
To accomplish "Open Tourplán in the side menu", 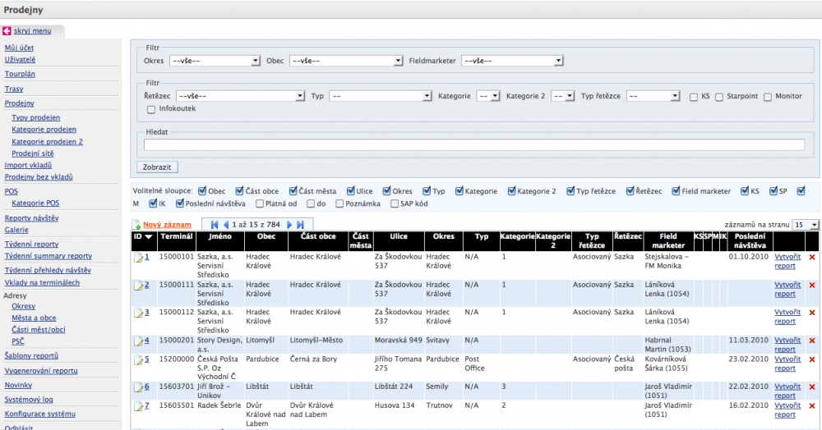I will tap(20, 75).
